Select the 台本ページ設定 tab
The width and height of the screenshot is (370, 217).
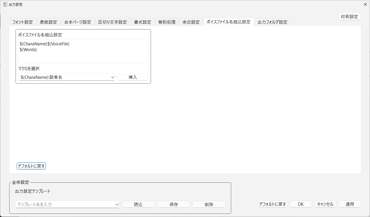pos(78,22)
